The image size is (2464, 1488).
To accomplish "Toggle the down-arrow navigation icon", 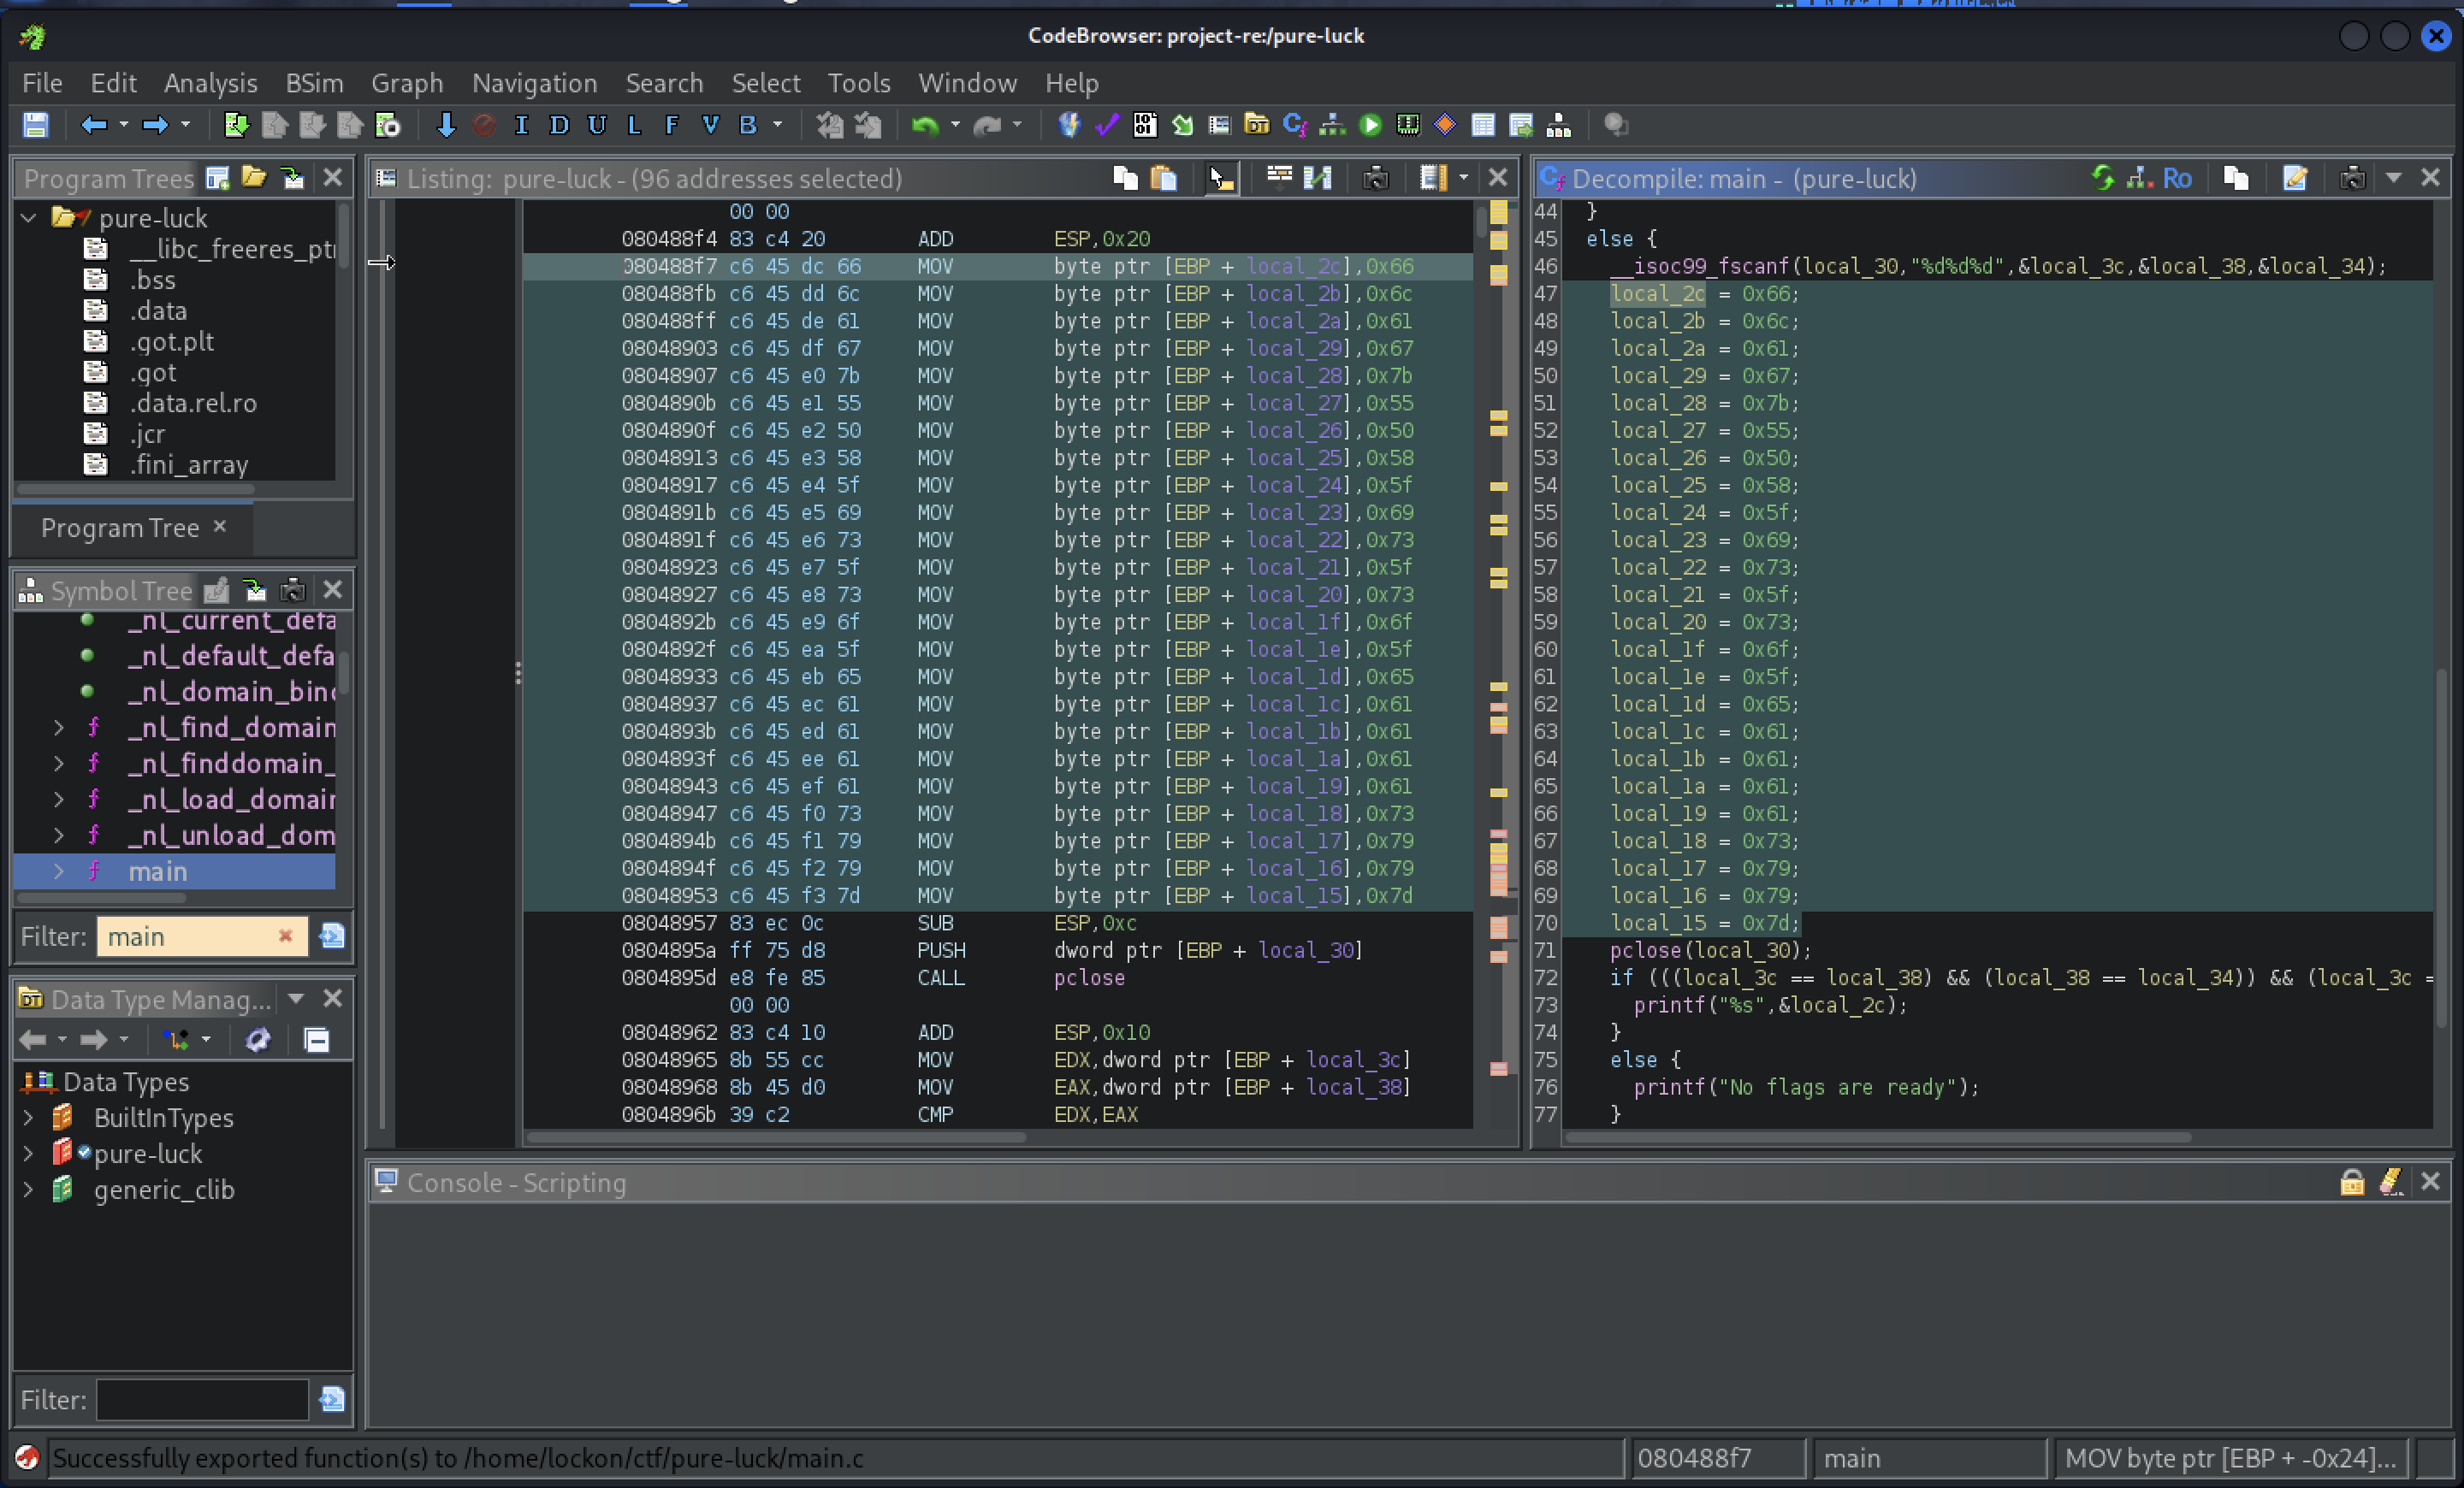I will click(x=446, y=125).
